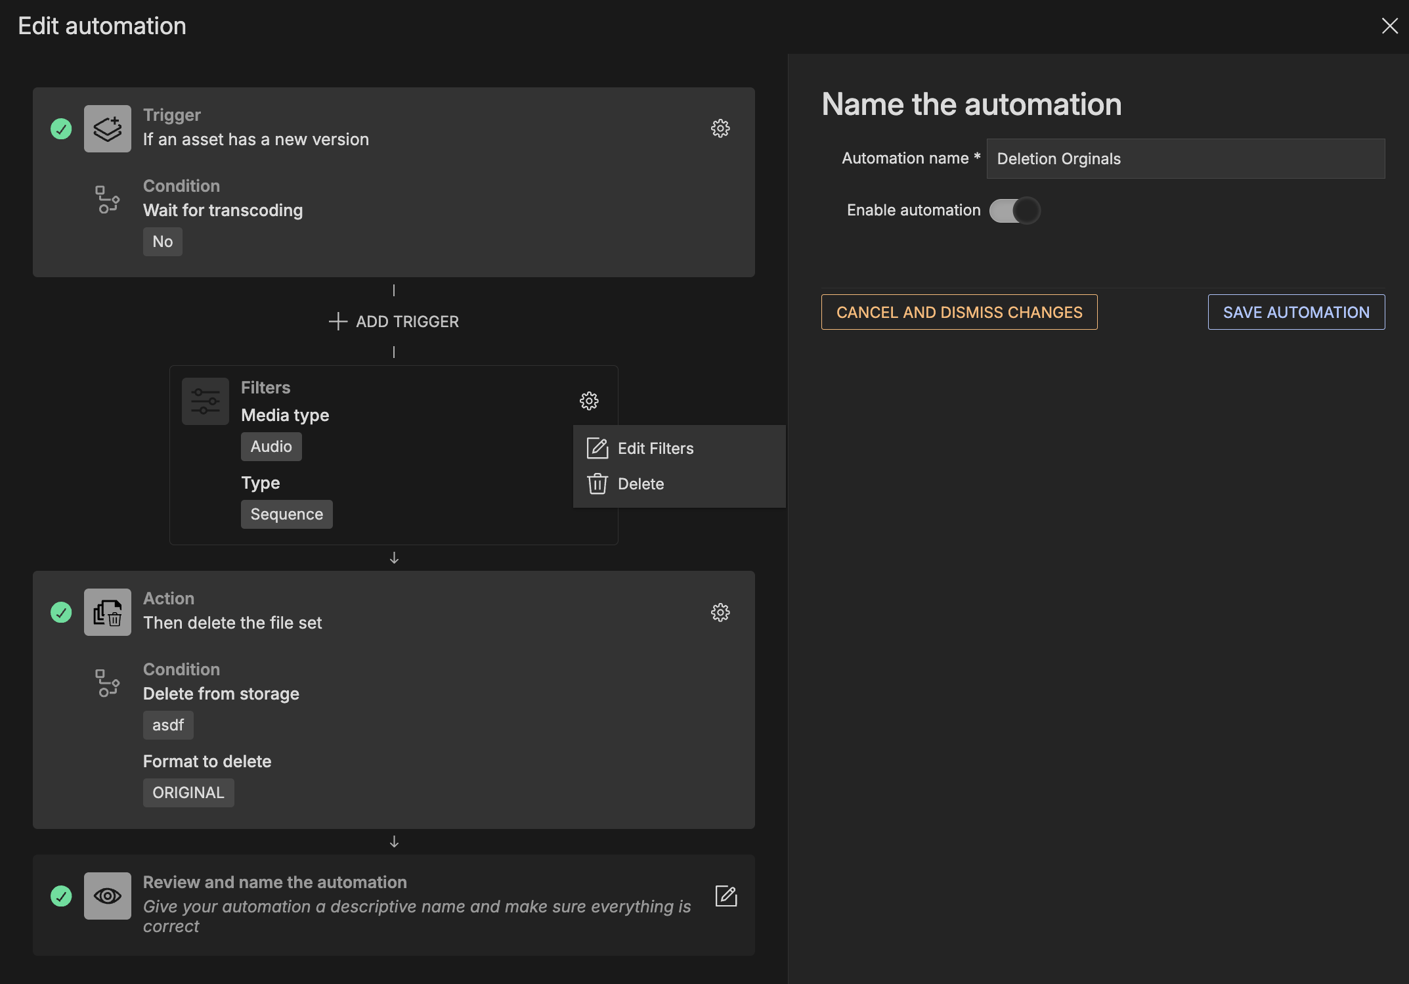
Task: Click the Trigger new-version asset icon
Action: [x=108, y=129]
